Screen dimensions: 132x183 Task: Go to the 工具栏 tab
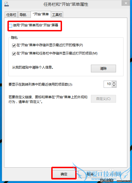click(57, 15)
